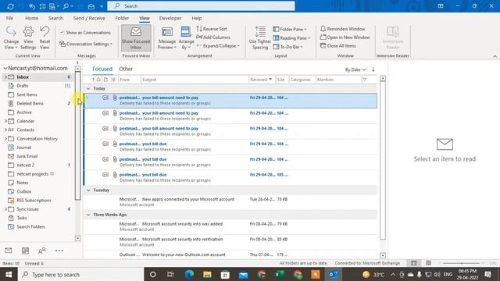Open Message Preview options
The image size is (500, 281).
[166, 38]
